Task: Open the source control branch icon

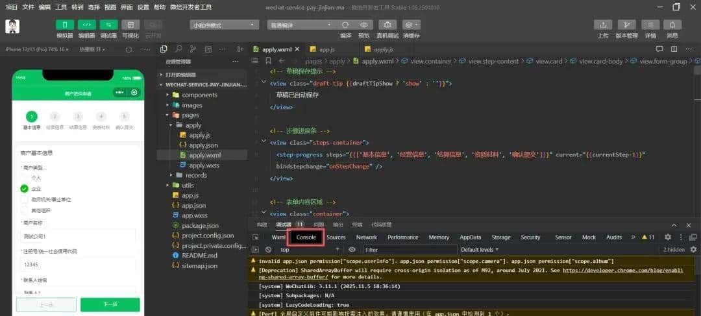Action: 193,49
